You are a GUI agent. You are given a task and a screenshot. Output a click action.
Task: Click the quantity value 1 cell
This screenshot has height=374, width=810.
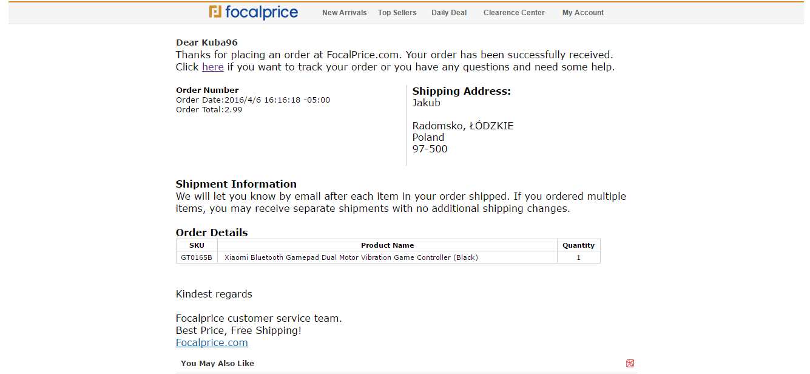point(578,257)
